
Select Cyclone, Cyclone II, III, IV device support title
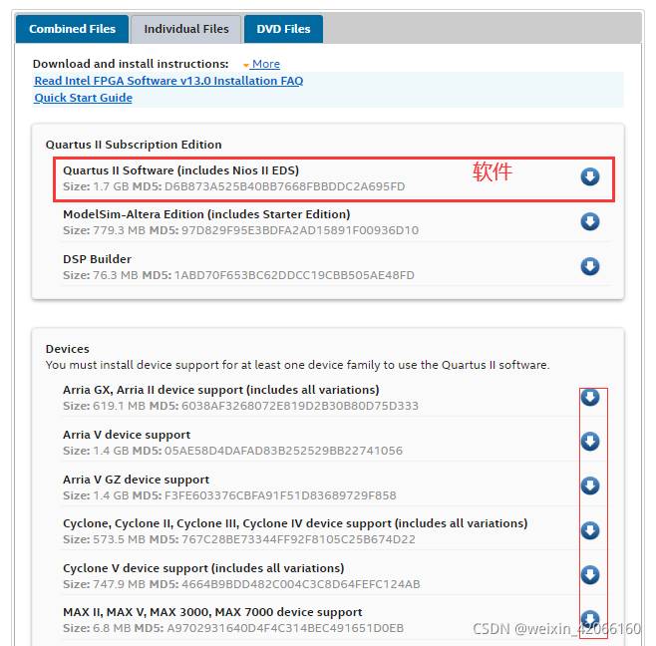coord(295,523)
